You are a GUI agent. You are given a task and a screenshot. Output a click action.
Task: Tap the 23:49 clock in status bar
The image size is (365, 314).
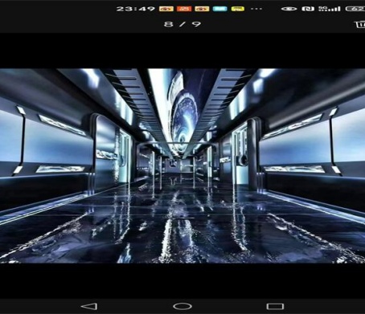(x=136, y=9)
